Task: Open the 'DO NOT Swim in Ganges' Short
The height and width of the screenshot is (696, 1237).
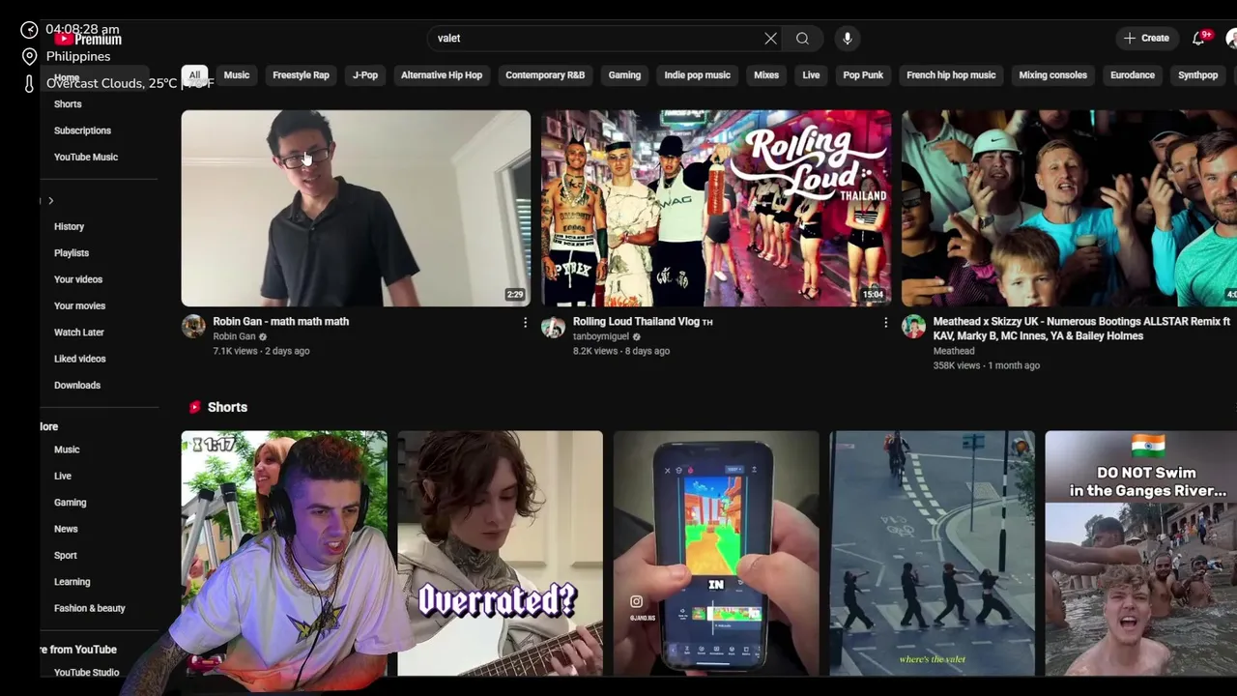Action: [x=1140, y=553]
